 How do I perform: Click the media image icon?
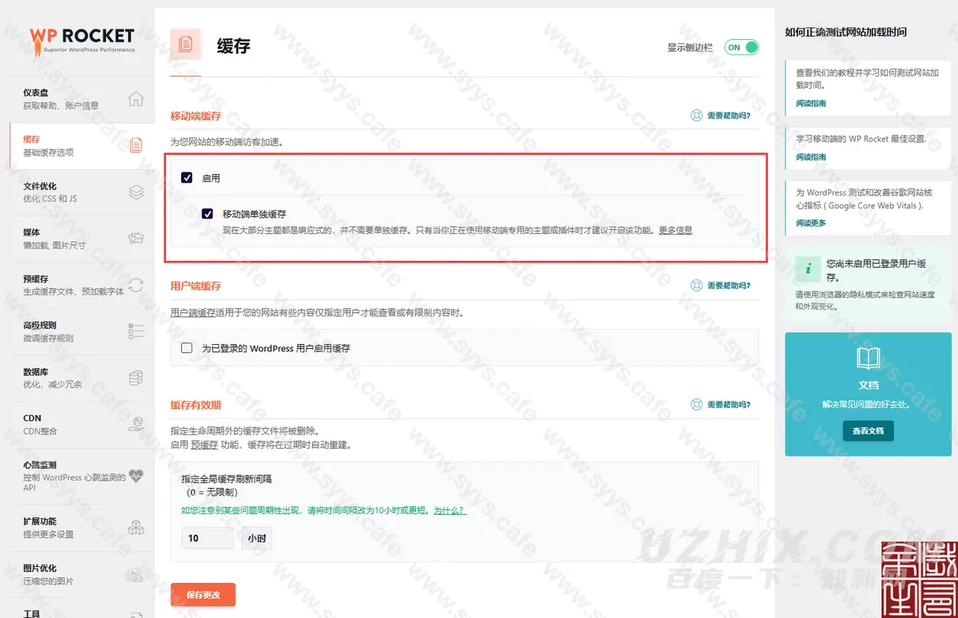point(137,238)
